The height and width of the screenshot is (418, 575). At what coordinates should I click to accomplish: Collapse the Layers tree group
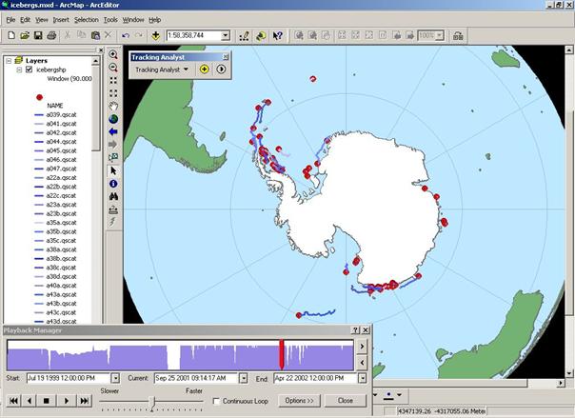[x=8, y=59]
